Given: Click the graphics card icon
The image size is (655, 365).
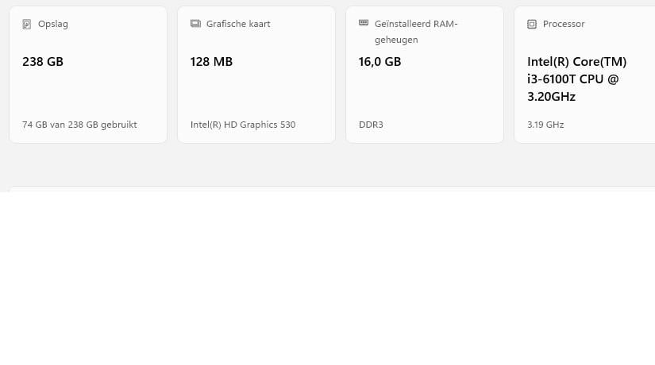Looking at the screenshot, I should [195, 24].
